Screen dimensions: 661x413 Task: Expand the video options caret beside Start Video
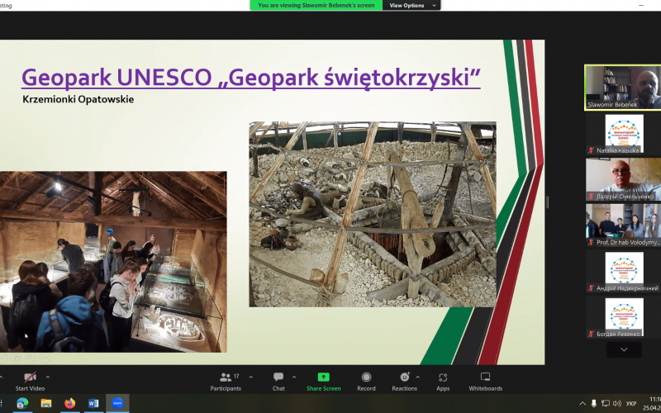click(x=48, y=377)
